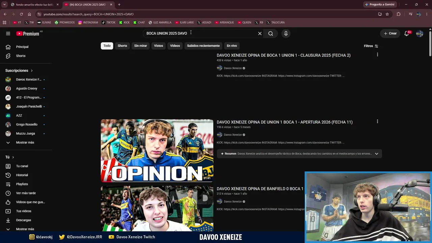Open the Chrome tab search dropdown
This screenshot has height=243, width=432.
4,4
